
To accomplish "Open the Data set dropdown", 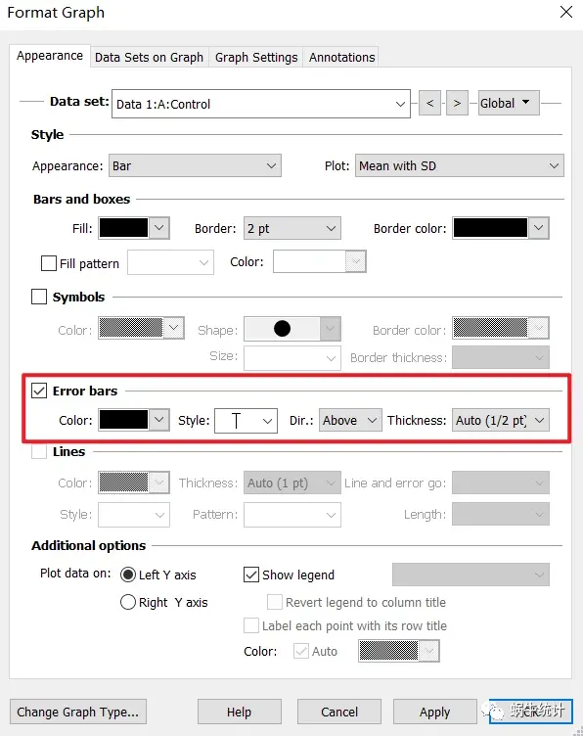I will point(261,104).
